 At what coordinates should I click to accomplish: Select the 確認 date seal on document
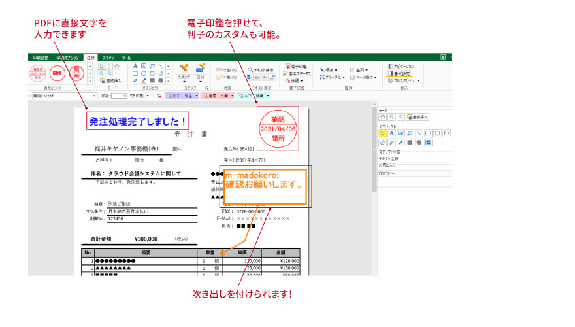coord(278,129)
